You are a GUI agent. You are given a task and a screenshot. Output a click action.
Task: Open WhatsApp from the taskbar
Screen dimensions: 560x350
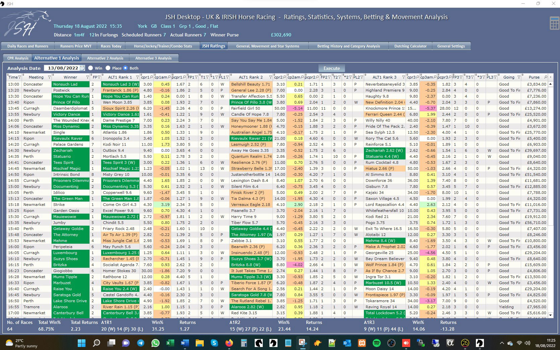click(x=155, y=343)
